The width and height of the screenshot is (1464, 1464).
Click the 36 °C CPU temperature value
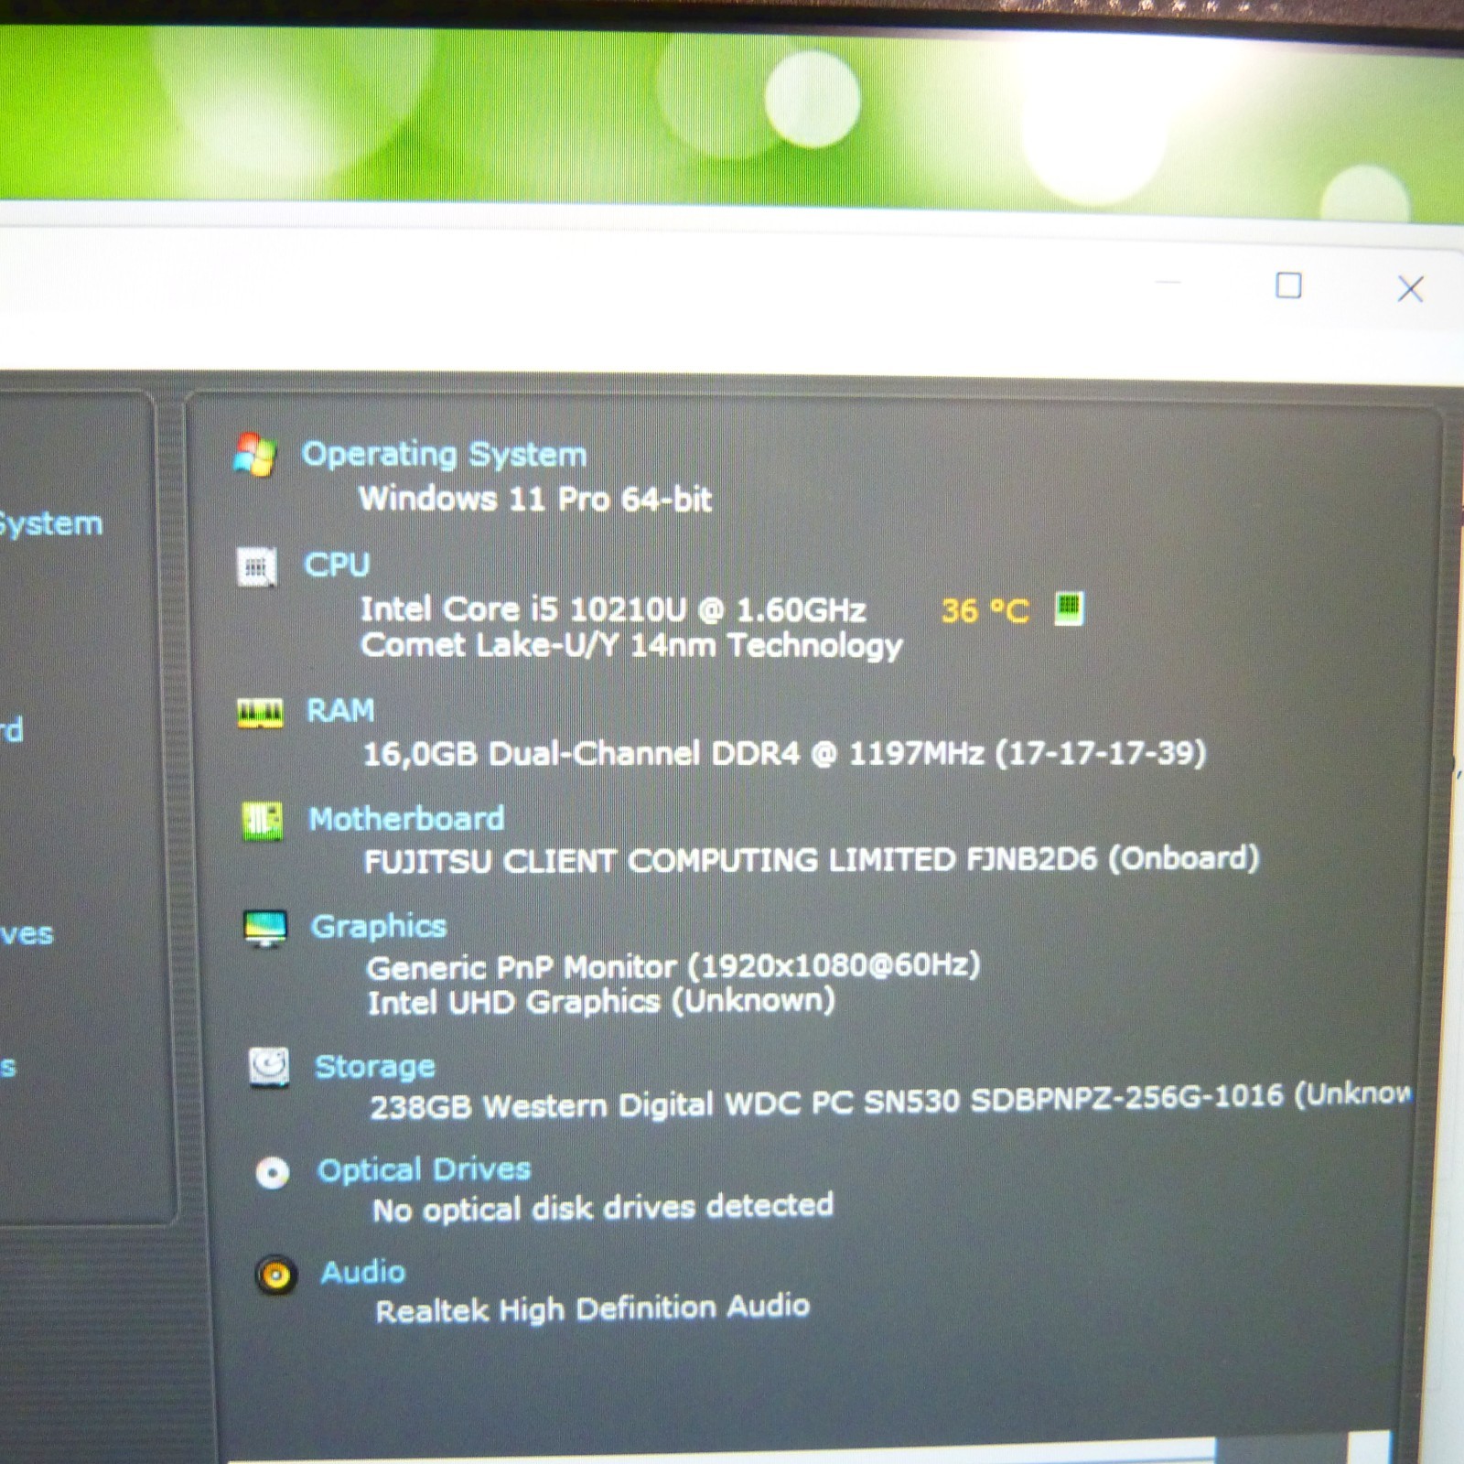coord(985,610)
